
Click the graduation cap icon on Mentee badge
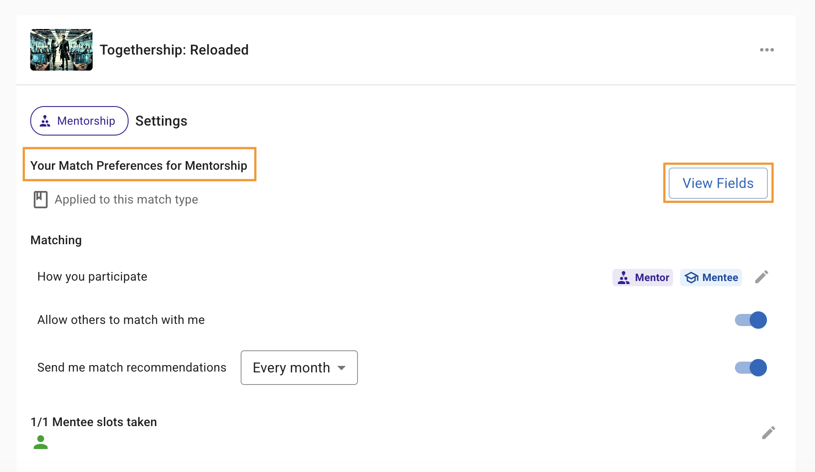(x=691, y=278)
